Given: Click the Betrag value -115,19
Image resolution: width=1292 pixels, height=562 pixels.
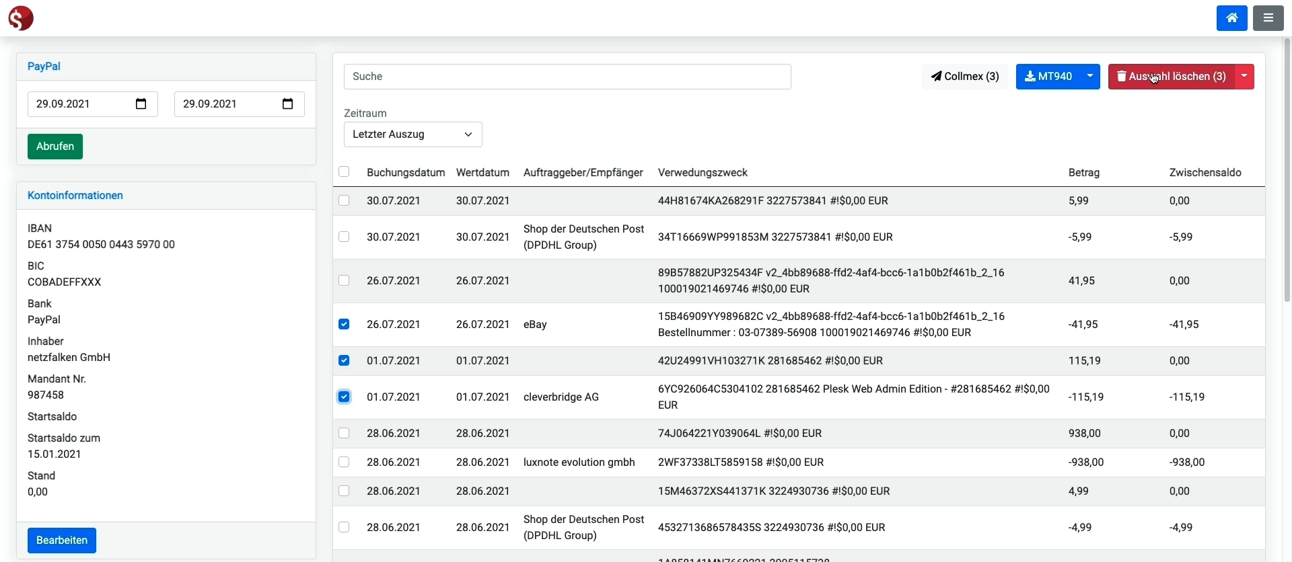Looking at the screenshot, I should tap(1086, 397).
